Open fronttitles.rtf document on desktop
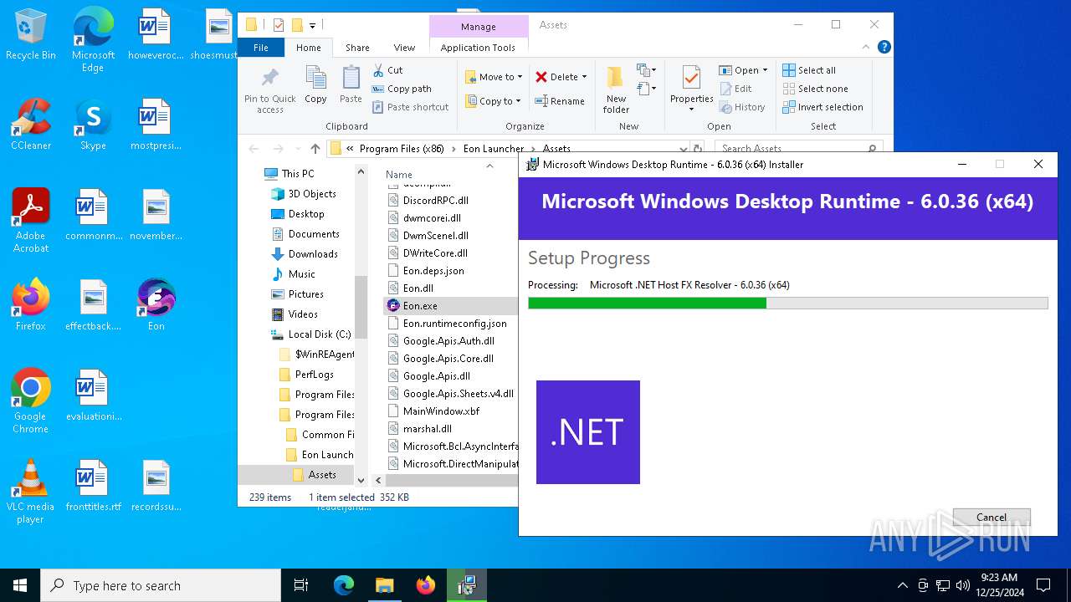Viewport: 1071px width, 602px height. tap(93, 486)
